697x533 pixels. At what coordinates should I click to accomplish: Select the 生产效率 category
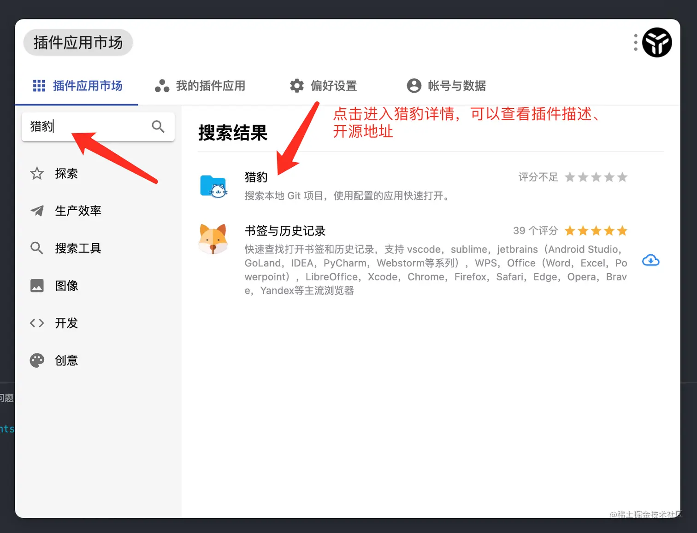pos(98,211)
